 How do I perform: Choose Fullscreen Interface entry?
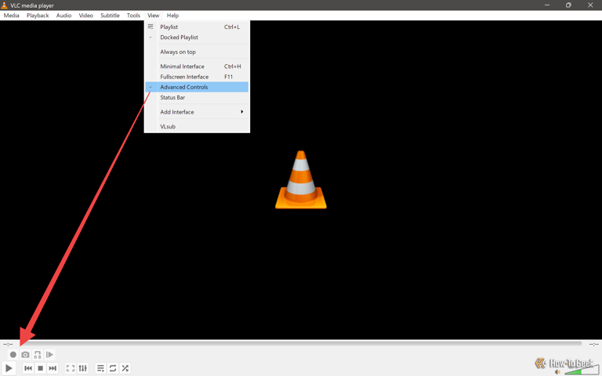point(197,77)
